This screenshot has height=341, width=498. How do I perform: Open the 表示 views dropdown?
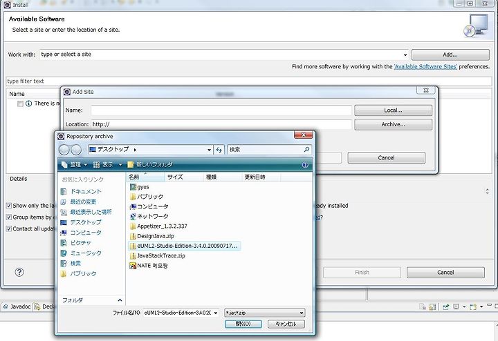coord(108,164)
